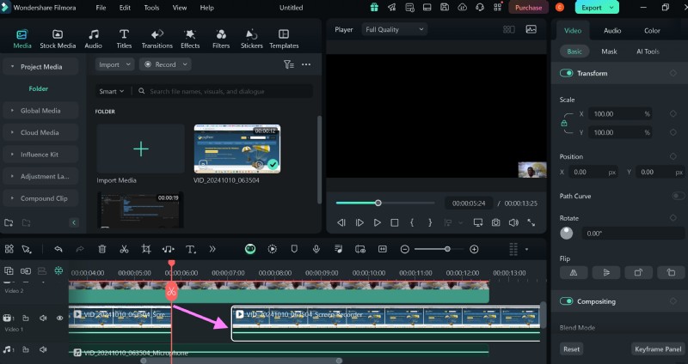This screenshot has height=364, width=688.
Task: Switch to the AI Tools sub-tab
Action: 648,52
